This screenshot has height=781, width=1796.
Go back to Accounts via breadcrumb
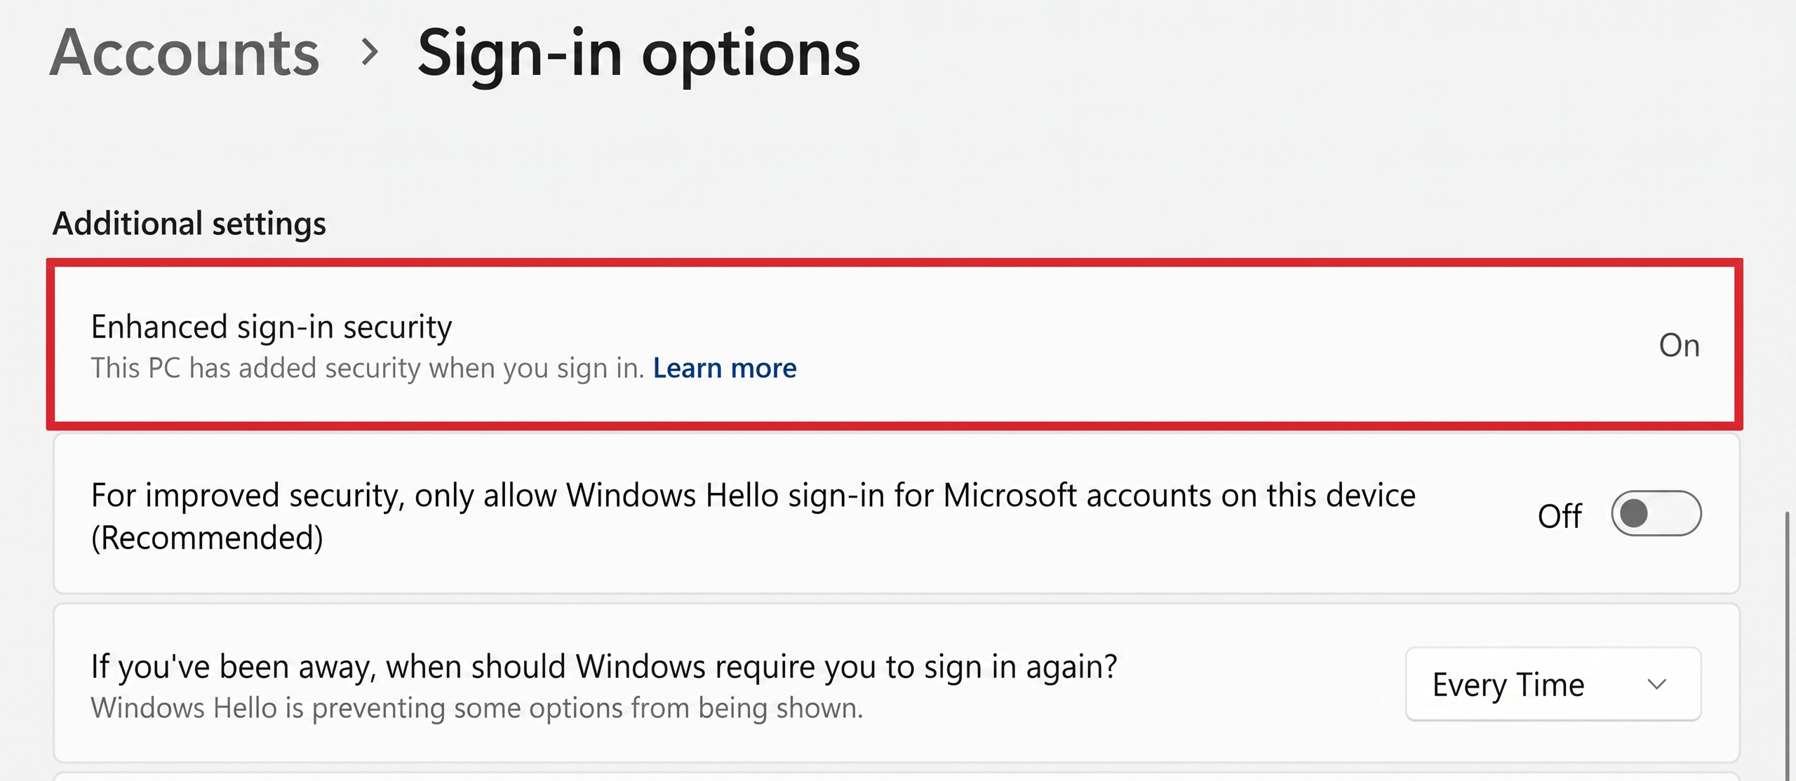click(185, 53)
